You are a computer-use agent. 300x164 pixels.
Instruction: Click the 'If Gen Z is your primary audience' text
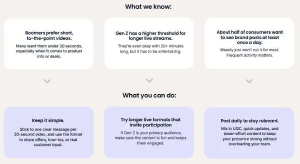(150, 138)
